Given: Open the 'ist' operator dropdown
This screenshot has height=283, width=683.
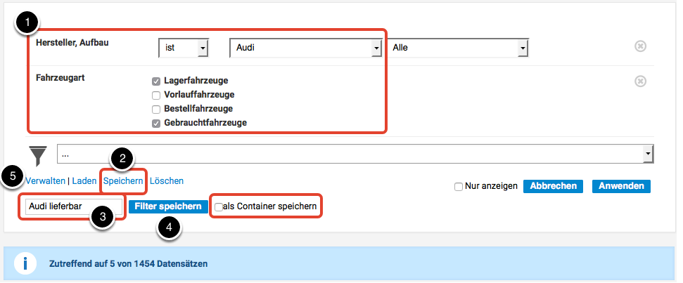Looking at the screenshot, I should 184,48.
